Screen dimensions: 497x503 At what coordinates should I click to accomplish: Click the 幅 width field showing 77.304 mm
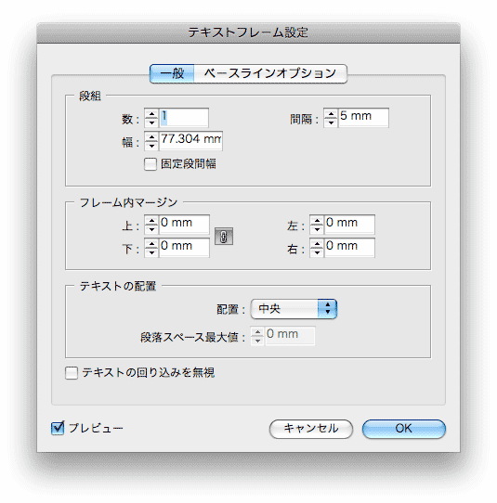click(190, 141)
